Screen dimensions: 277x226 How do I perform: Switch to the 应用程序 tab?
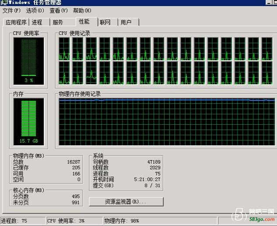tap(16, 22)
